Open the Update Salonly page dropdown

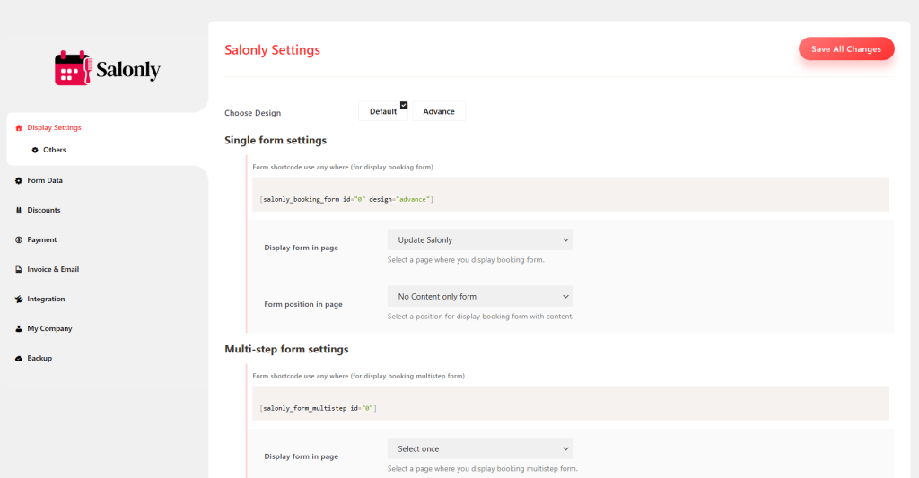479,239
